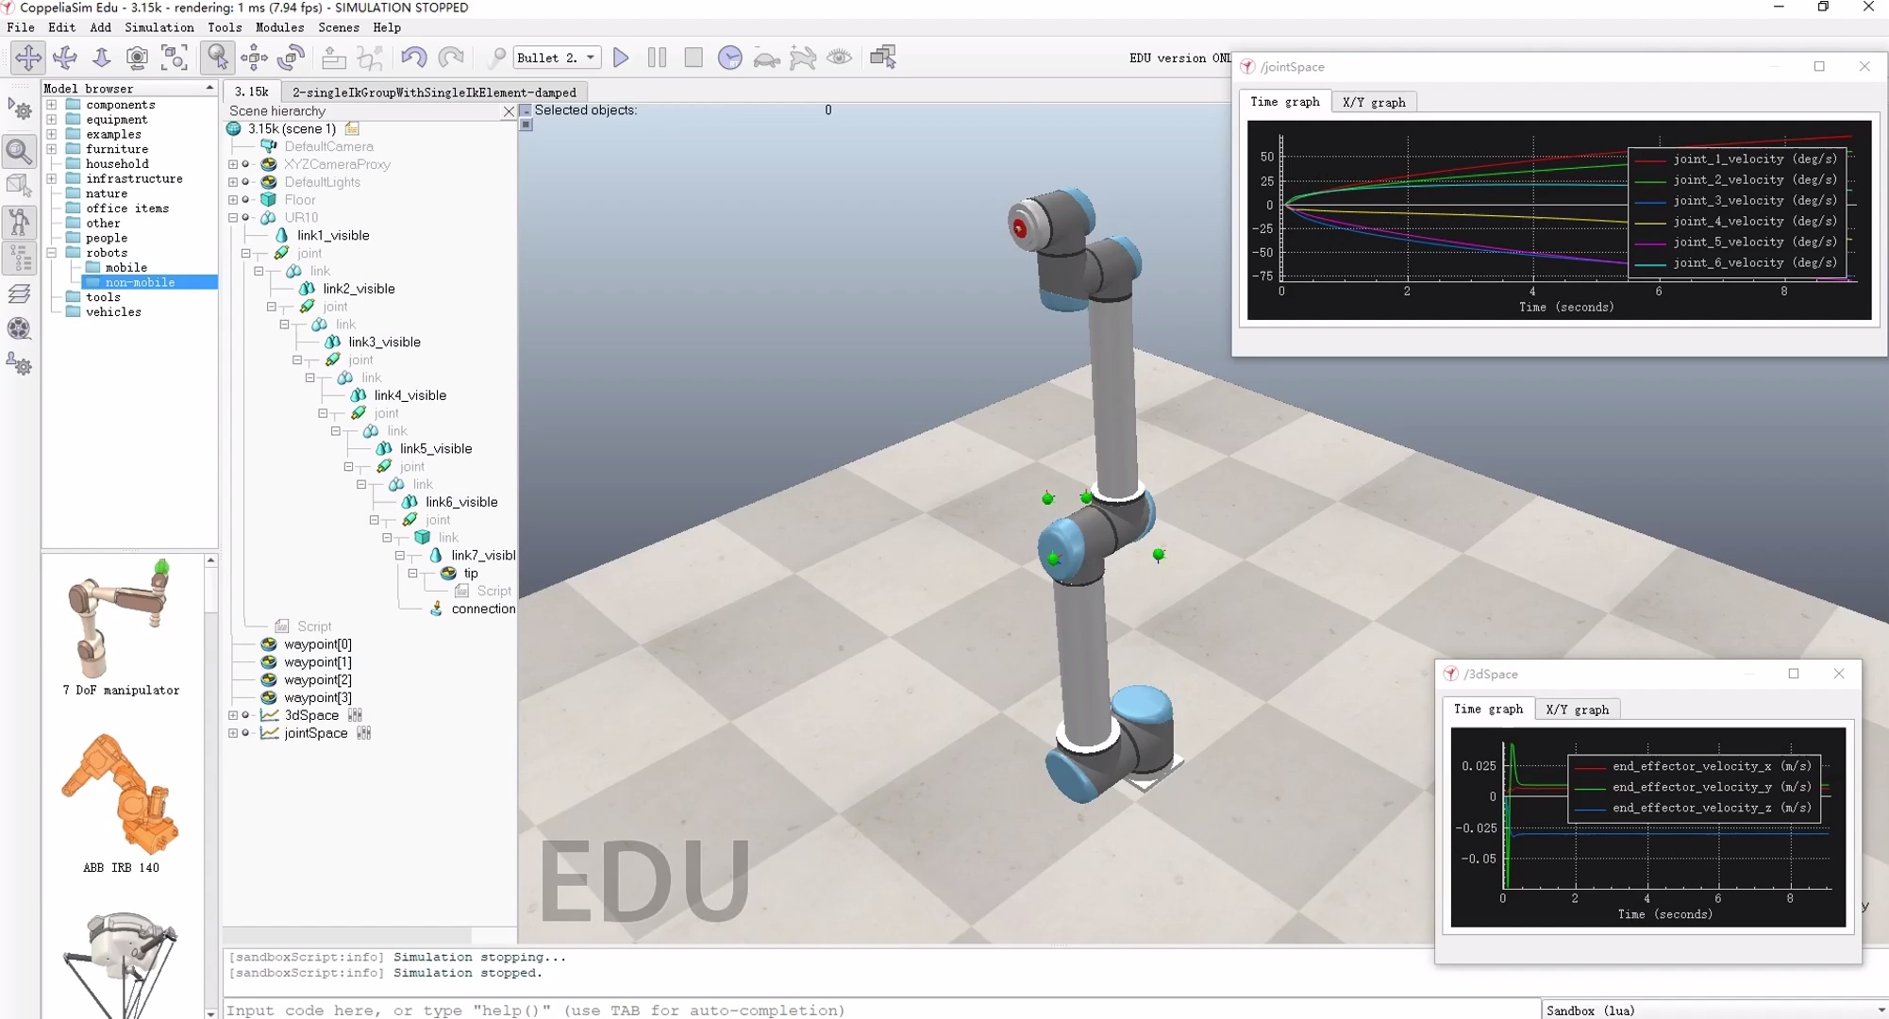1889x1019 pixels.
Task: Open the physics engine Bullet dropdown
Action: coord(557,58)
